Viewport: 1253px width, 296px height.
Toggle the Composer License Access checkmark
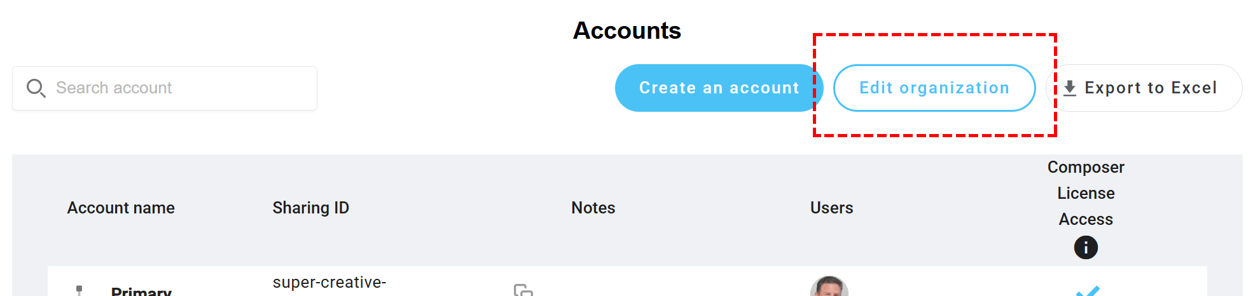[x=1087, y=291]
